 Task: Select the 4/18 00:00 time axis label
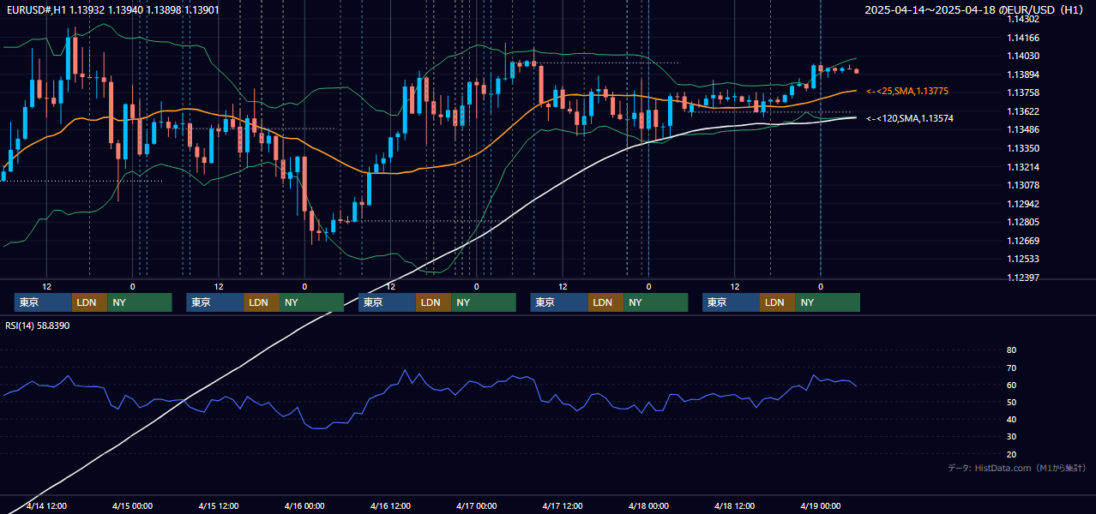(648, 505)
